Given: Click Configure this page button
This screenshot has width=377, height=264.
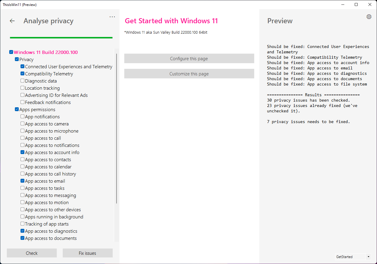Looking at the screenshot, I should (189, 58).
